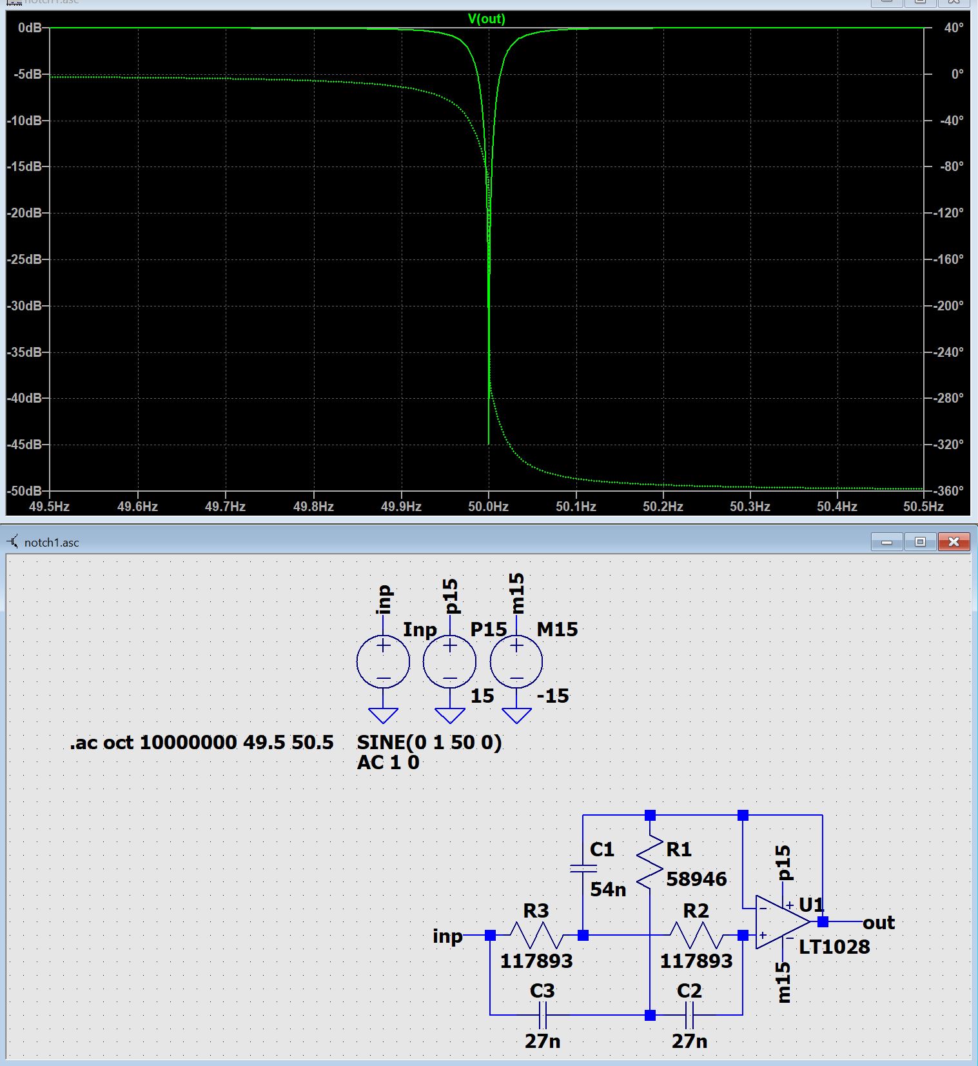Click the 54n value of C1
Image resolution: width=978 pixels, height=1066 pixels.
click(x=607, y=889)
